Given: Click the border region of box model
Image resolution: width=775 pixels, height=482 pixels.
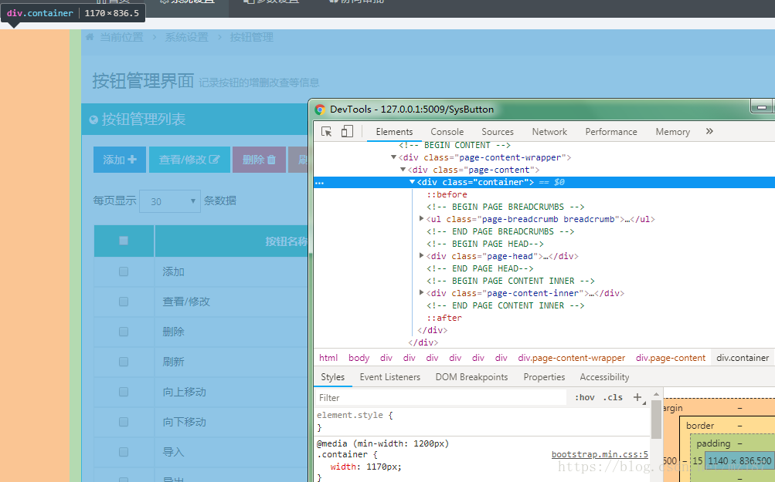Looking at the screenshot, I should [700, 425].
